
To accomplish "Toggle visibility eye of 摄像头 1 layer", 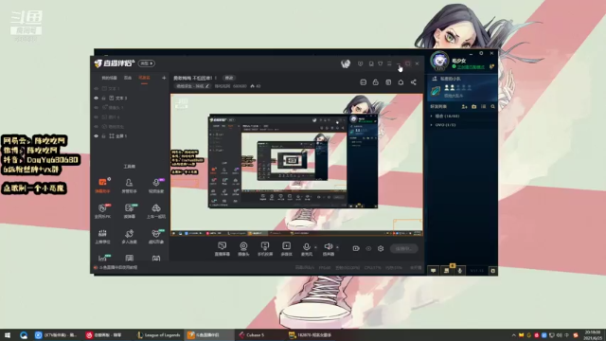I will tap(97, 107).
